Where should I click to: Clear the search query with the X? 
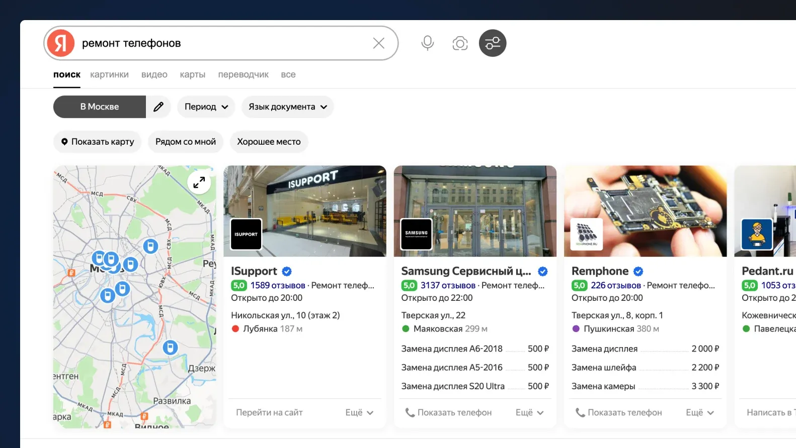click(x=379, y=43)
